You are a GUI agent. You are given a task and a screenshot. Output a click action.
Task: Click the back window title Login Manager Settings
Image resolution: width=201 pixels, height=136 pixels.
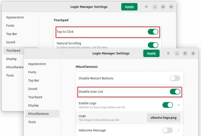(x=89, y=7)
